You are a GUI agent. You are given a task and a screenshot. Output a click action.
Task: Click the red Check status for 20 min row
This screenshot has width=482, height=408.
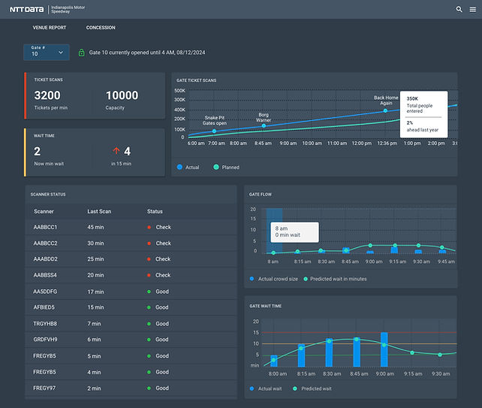[x=159, y=275]
